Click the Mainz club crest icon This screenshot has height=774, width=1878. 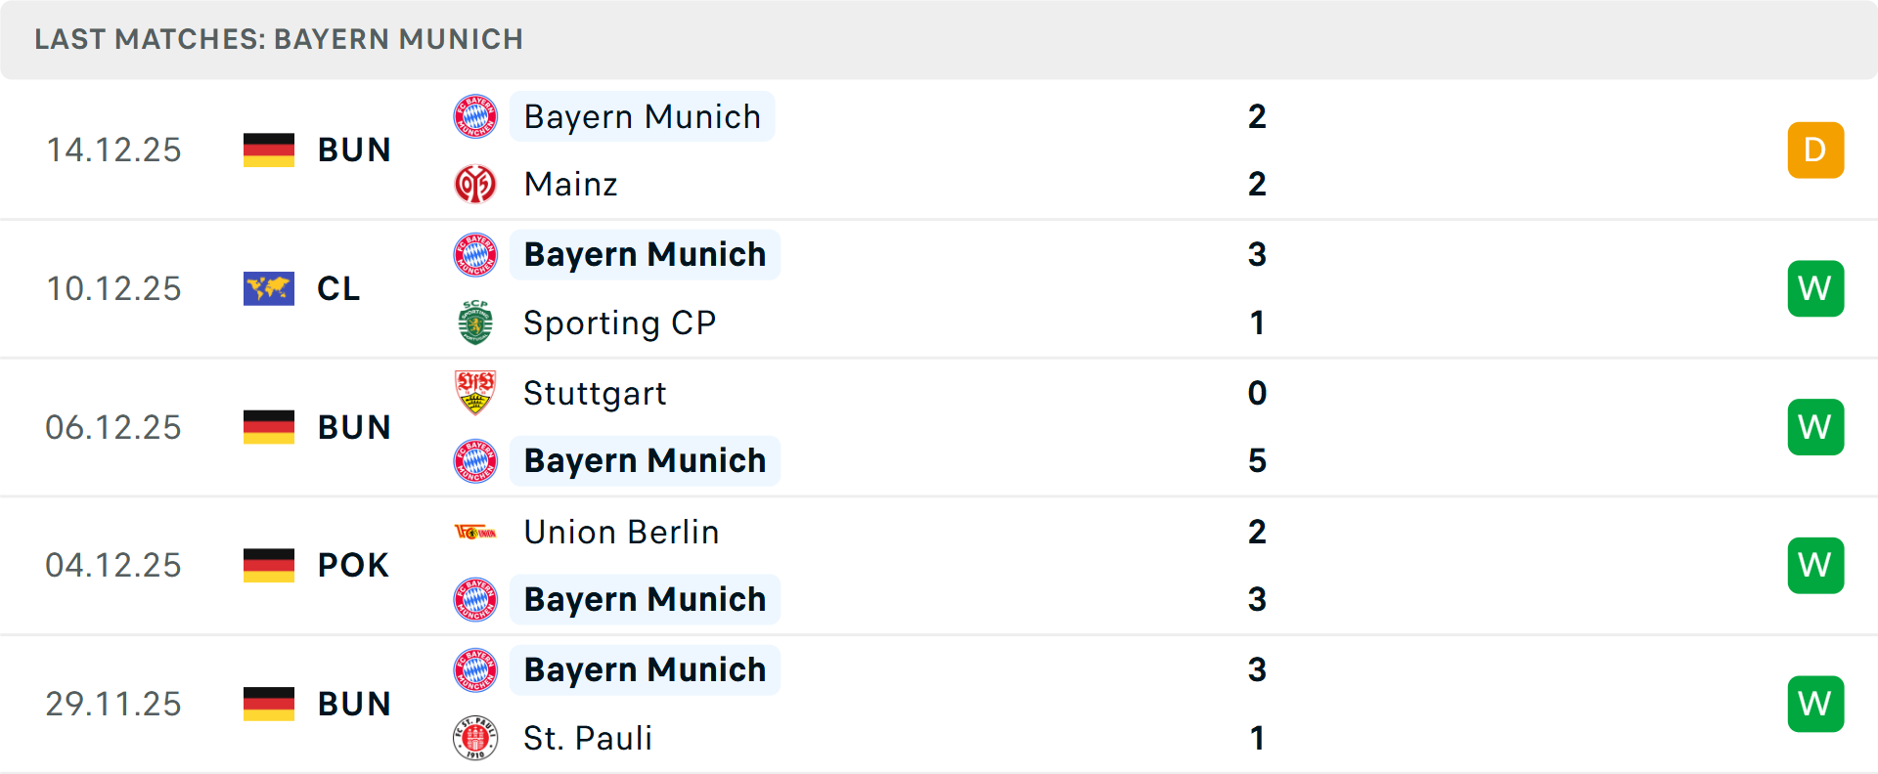pos(475,184)
